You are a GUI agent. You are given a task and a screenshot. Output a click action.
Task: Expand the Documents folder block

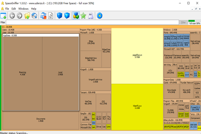click(x=41, y=120)
